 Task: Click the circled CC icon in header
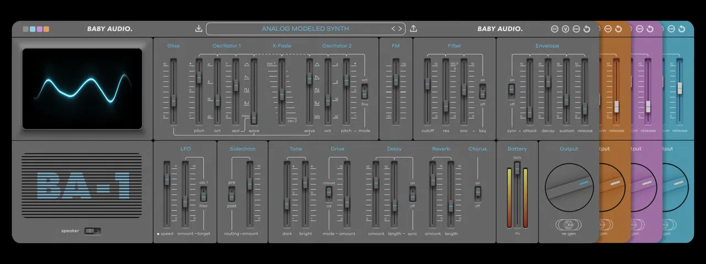555,29
